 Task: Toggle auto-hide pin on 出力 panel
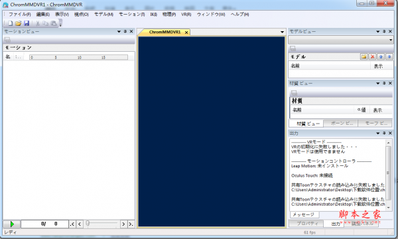pos(384,133)
